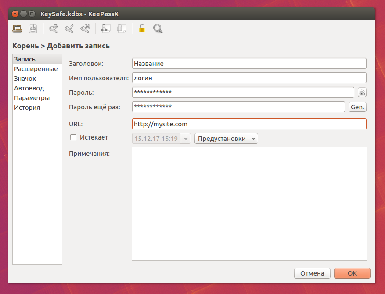Toggle password visibility eye button
Screen dimensions: 385x294
[x=362, y=93]
